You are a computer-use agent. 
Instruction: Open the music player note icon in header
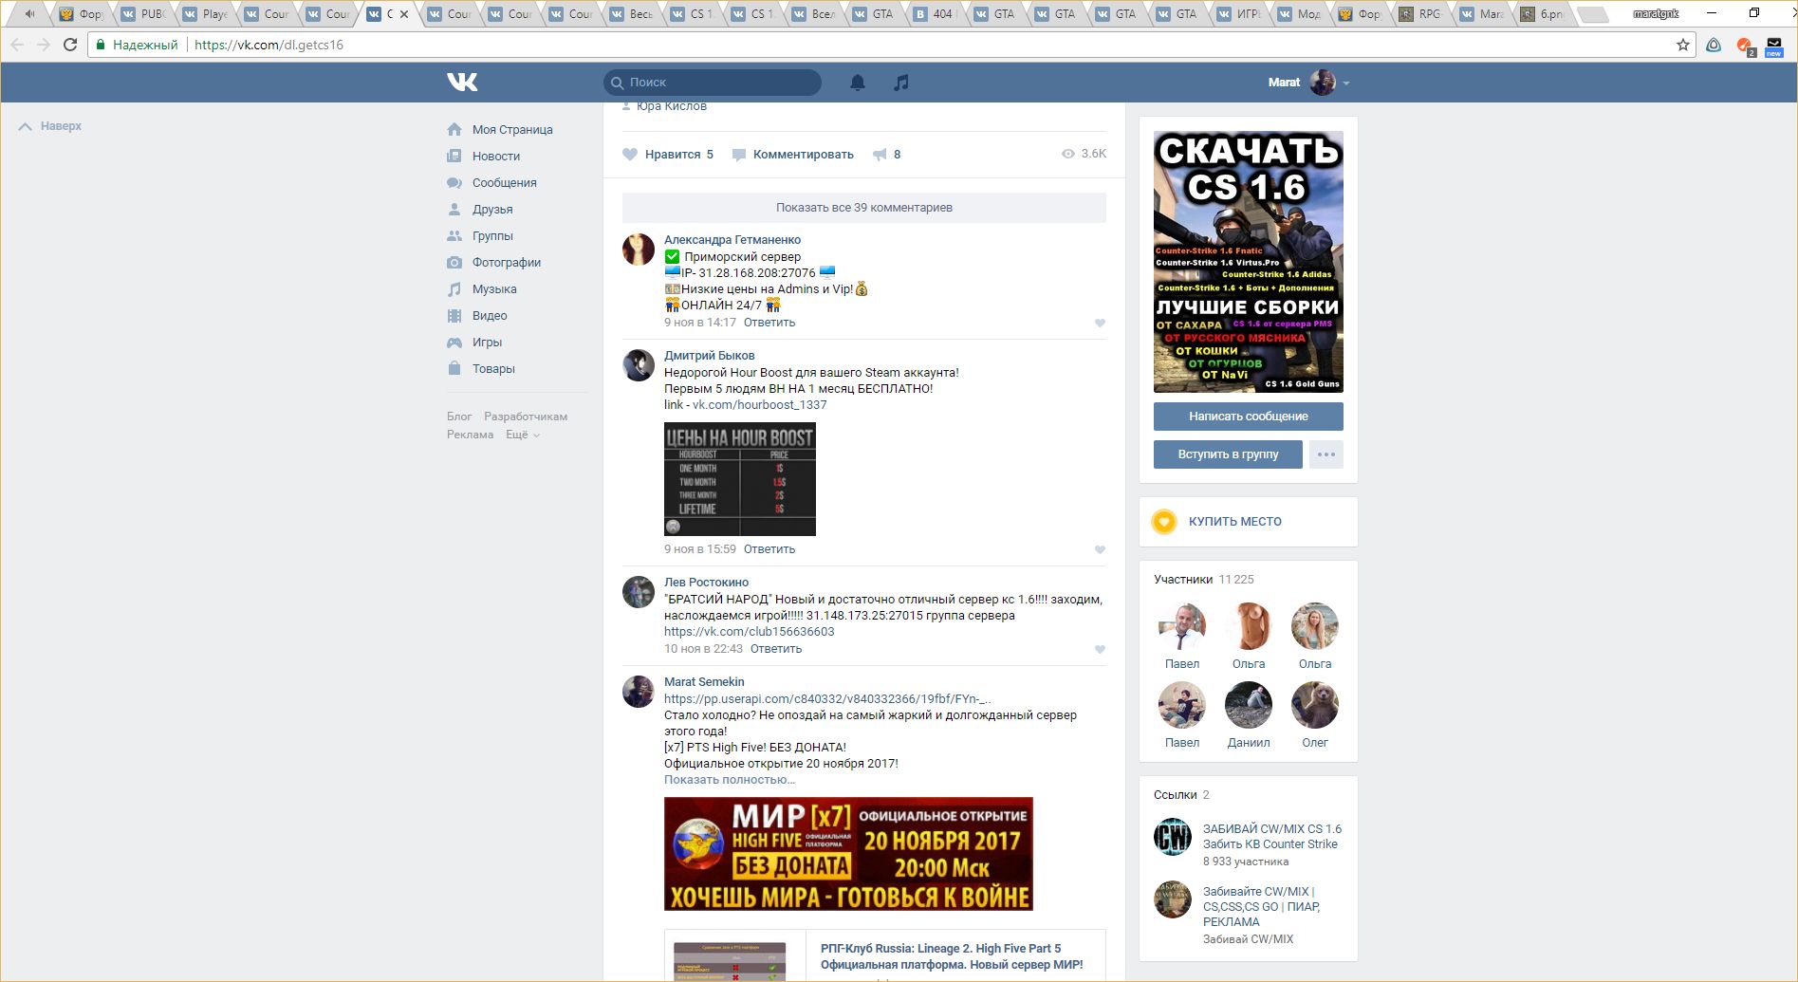(x=901, y=83)
